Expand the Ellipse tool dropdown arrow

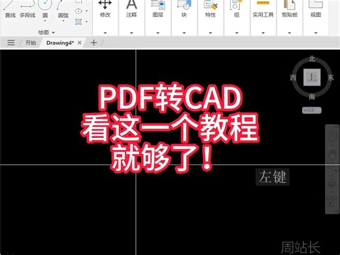click(86, 11)
